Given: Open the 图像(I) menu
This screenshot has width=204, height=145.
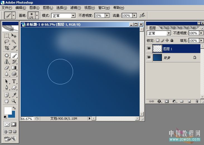Looking at the screenshot, I should click(x=35, y=8).
